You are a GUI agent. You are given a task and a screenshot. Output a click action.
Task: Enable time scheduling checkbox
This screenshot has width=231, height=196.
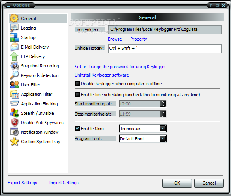point(77,94)
